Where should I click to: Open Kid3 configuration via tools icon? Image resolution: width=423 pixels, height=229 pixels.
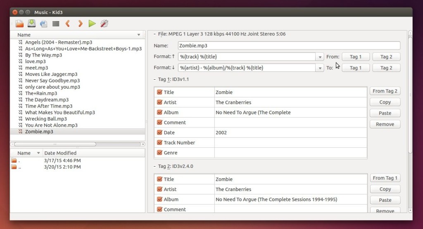point(104,24)
